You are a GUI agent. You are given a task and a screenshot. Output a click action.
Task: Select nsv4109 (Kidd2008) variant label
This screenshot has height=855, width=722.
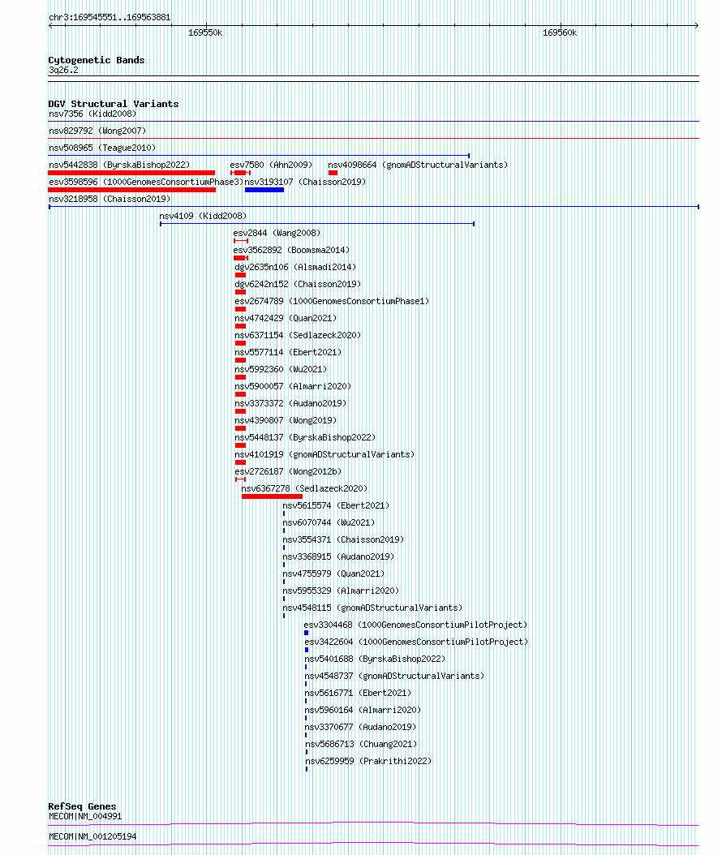click(203, 216)
